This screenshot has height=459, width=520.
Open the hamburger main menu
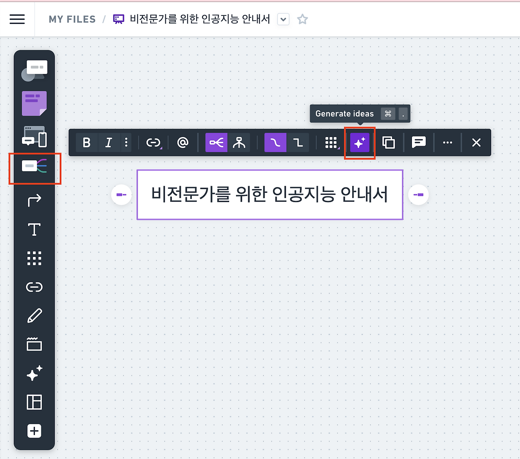(x=17, y=19)
